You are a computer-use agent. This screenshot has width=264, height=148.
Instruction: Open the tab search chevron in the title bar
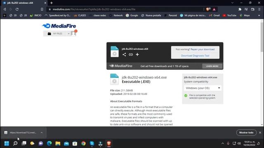click(x=232, y=3)
